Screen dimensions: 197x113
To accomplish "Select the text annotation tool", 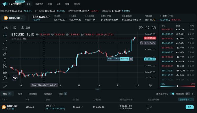I will (x=5, y=60).
